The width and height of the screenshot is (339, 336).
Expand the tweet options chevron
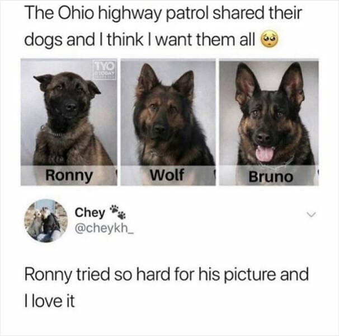point(311,215)
